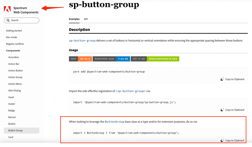Image resolution: width=252 pixels, height=147 pixels.
Task: Click the Adobe logo icon
Action: [7, 10]
